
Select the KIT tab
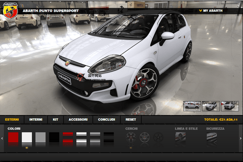(x=55, y=120)
